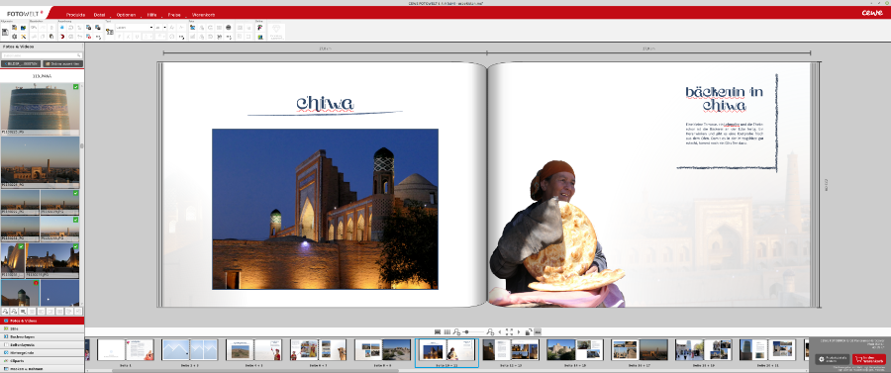Select the Hintergründe panel tab in the sidebar
Image resolution: width=891 pixels, height=373 pixels.
coord(42,352)
